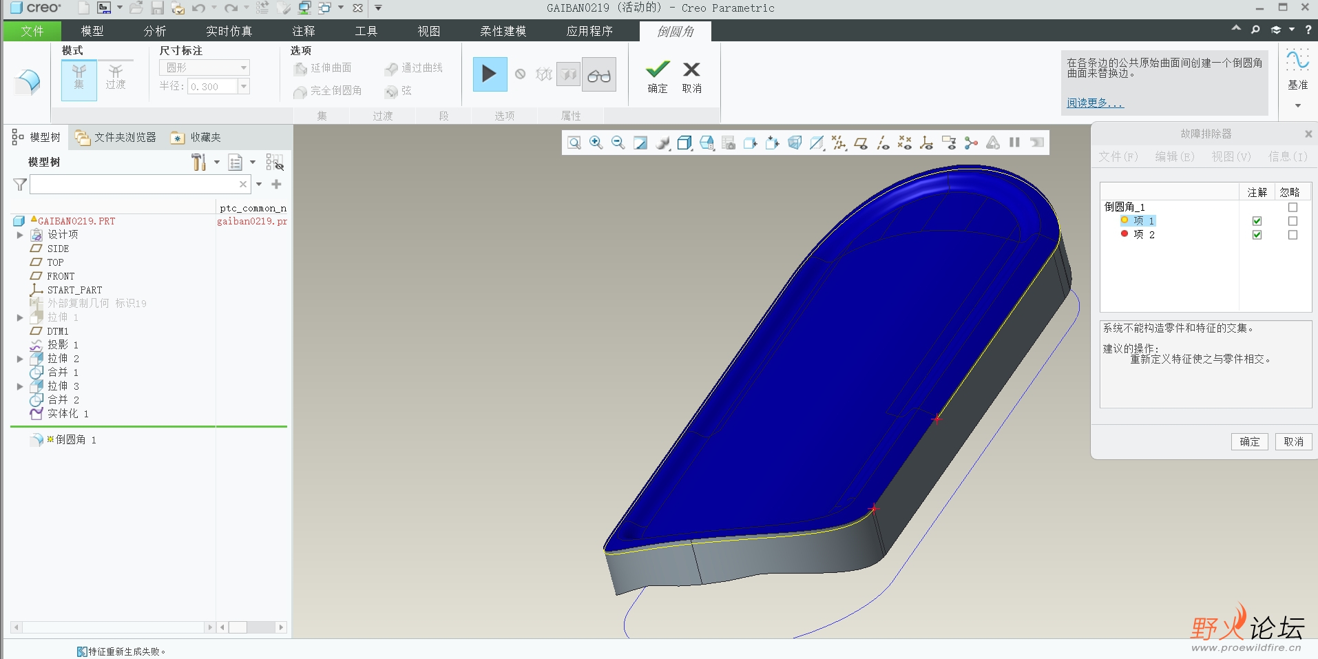Click the Zoom Out magnifier icon

tap(618, 143)
